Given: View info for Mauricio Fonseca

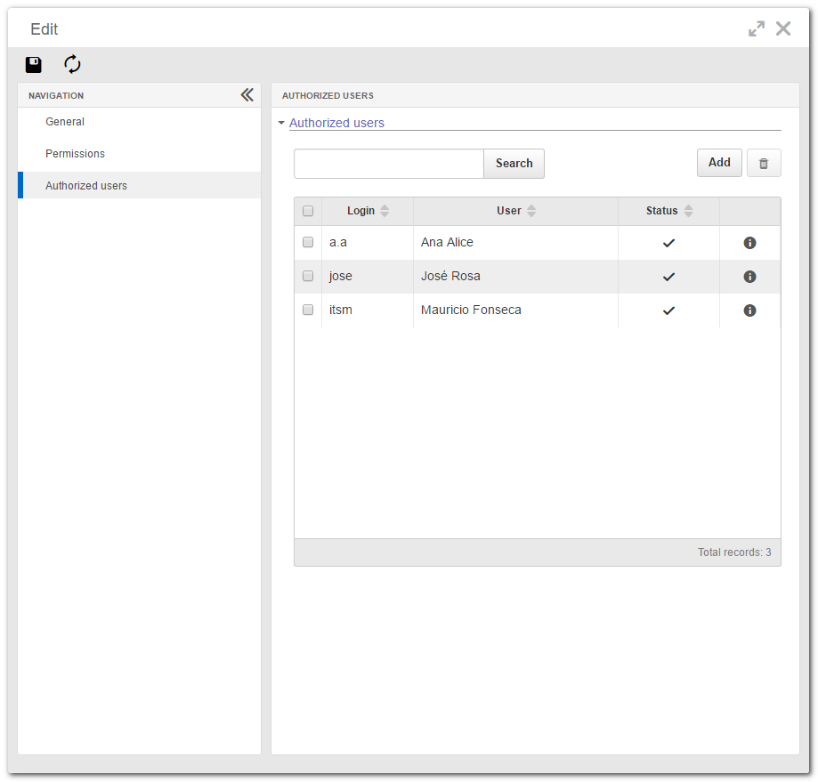Looking at the screenshot, I should click(749, 310).
